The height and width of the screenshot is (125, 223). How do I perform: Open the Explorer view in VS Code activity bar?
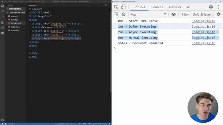pyautogui.click(x=2, y=6)
